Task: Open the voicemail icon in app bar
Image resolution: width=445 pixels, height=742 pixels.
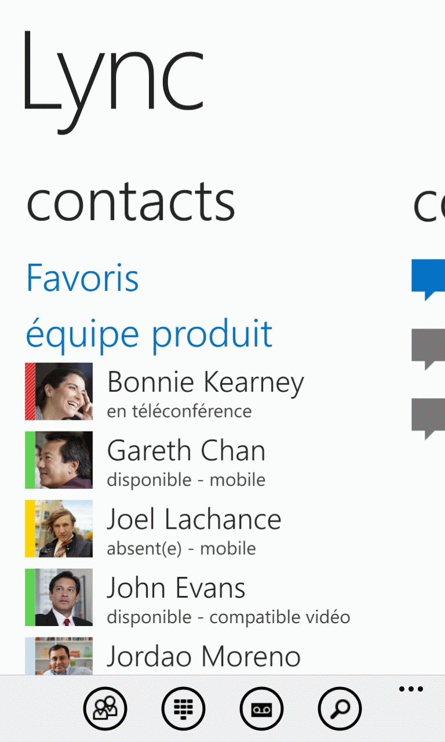Action: (261, 708)
